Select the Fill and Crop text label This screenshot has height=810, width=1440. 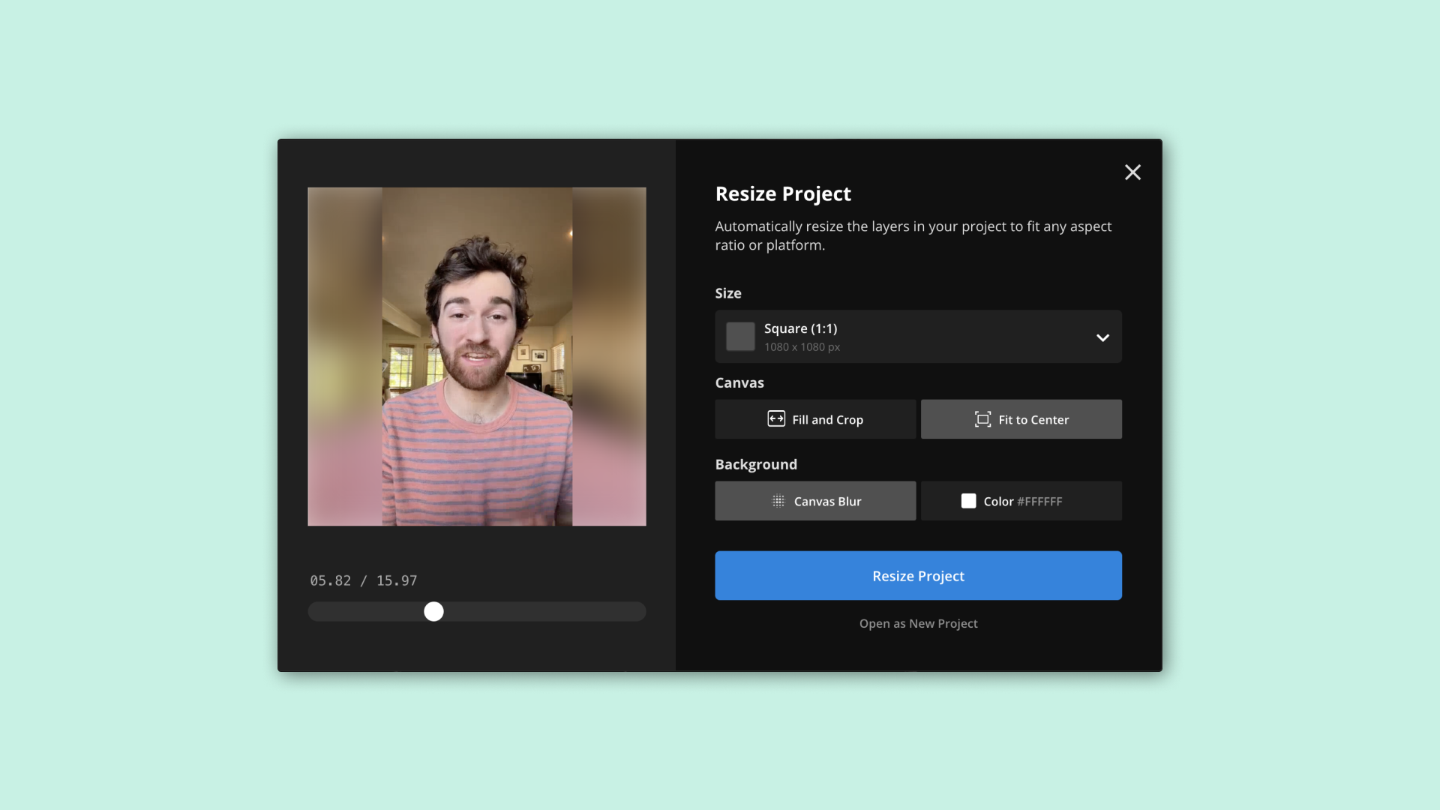[x=827, y=420]
